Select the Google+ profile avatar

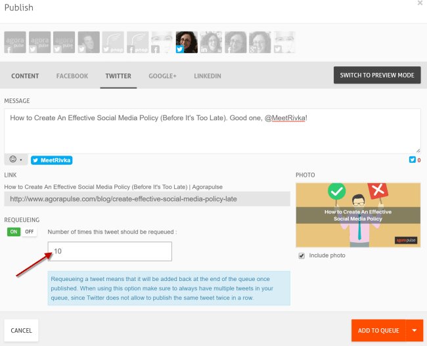260,42
